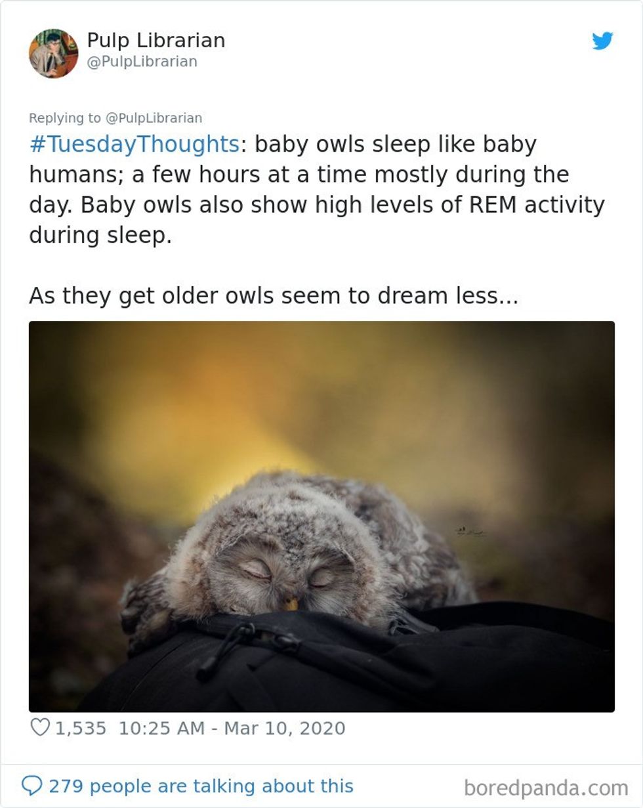Click the heart icon to like the tweet
643x808 pixels.
[x=41, y=725]
